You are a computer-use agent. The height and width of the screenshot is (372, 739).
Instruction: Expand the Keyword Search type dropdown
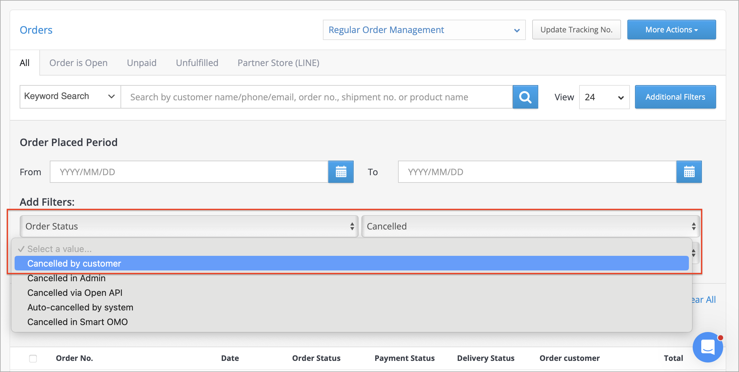(70, 96)
